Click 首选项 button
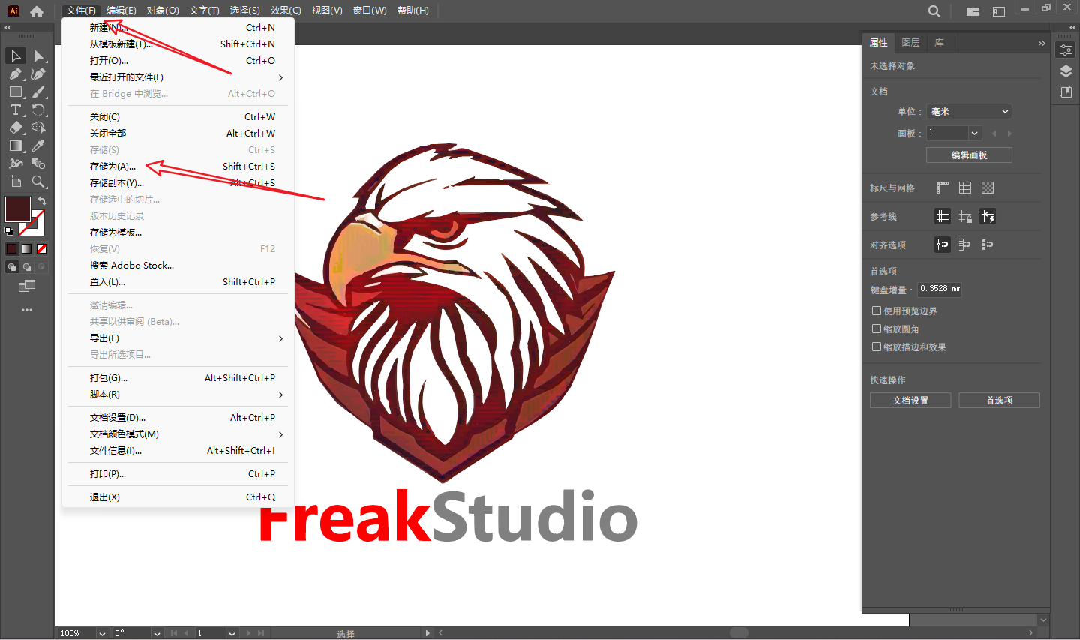Screen dimensions: 1080x640 tap(999, 401)
